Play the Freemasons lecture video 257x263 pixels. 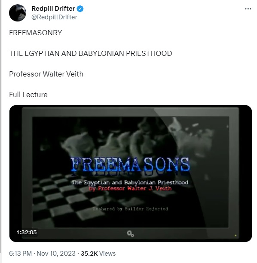[131, 174]
